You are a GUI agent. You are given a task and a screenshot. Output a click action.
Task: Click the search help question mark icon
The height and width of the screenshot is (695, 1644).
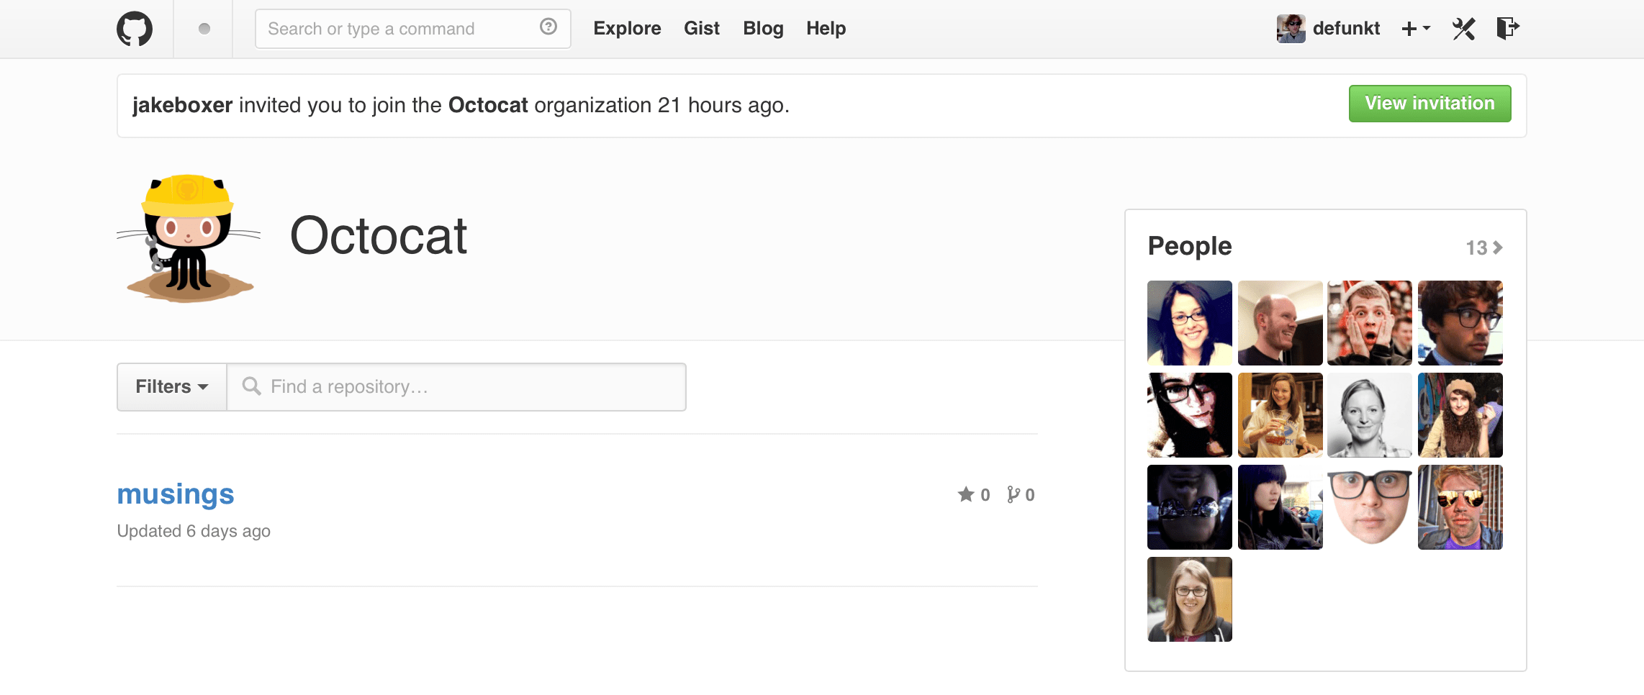tap(548, 27)
